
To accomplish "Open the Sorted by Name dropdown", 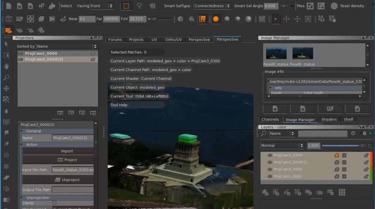I will click(67, 46).
